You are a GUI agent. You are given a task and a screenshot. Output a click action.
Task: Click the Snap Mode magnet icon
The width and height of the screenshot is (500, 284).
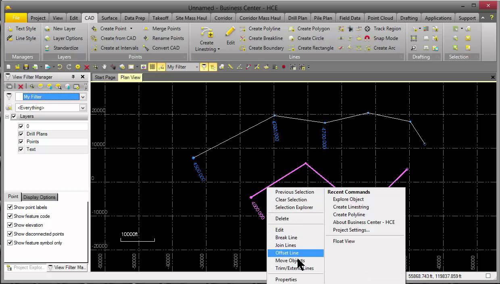tap(367, 38)
